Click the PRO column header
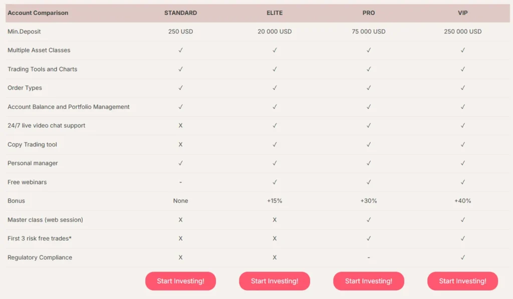Viewport: 513px width, 299px height. [x=368, y=13]
